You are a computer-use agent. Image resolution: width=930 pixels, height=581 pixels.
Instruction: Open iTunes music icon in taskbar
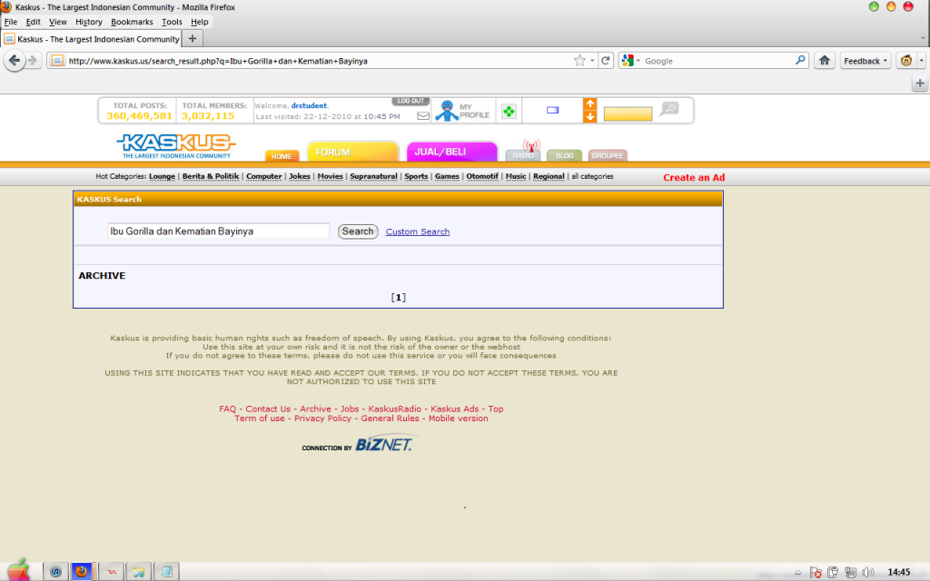pos(55,572)
